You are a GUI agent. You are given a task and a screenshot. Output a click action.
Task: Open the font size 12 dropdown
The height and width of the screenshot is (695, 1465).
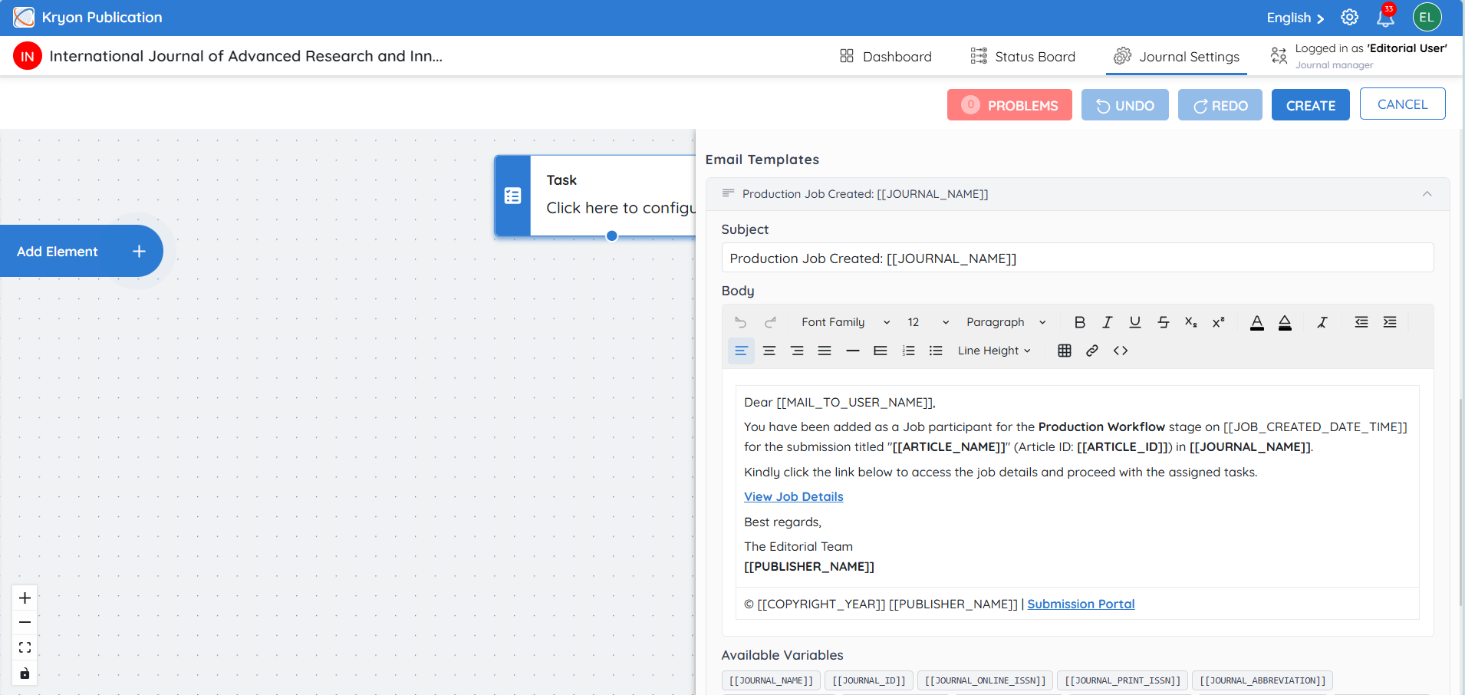[928, 322]
